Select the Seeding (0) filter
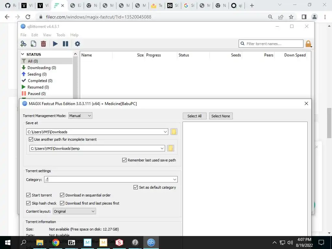 (47, 74)
